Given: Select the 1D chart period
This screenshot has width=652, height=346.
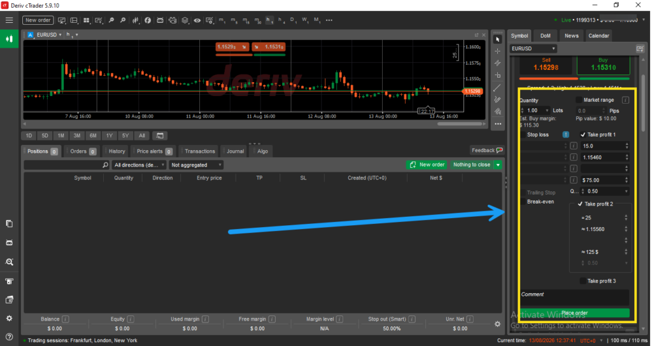Looking at the screenshot, I should 29,135.
